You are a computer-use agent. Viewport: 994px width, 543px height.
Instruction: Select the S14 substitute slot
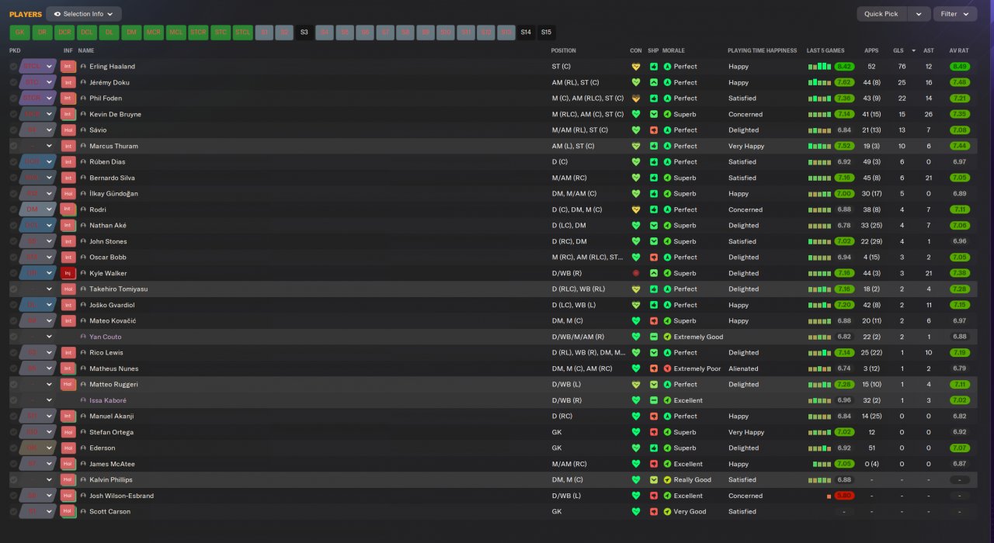pos(526,33)
